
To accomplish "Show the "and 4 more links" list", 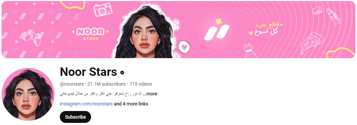I will tap(131, 104).
